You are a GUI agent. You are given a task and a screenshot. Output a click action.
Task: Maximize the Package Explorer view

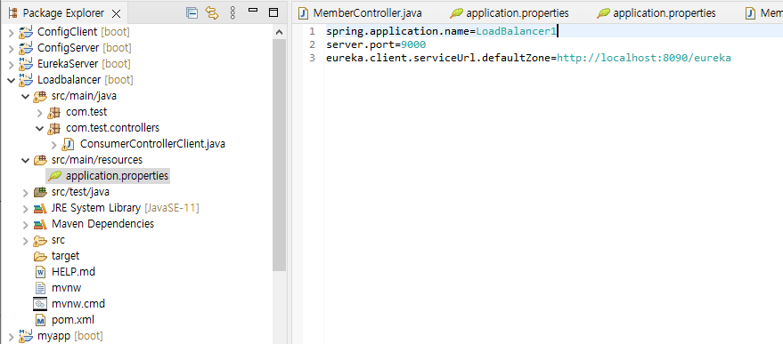273,13
